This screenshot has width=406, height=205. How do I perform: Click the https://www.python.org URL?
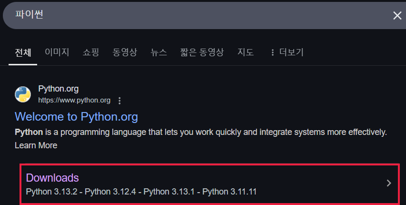(74, 100)
